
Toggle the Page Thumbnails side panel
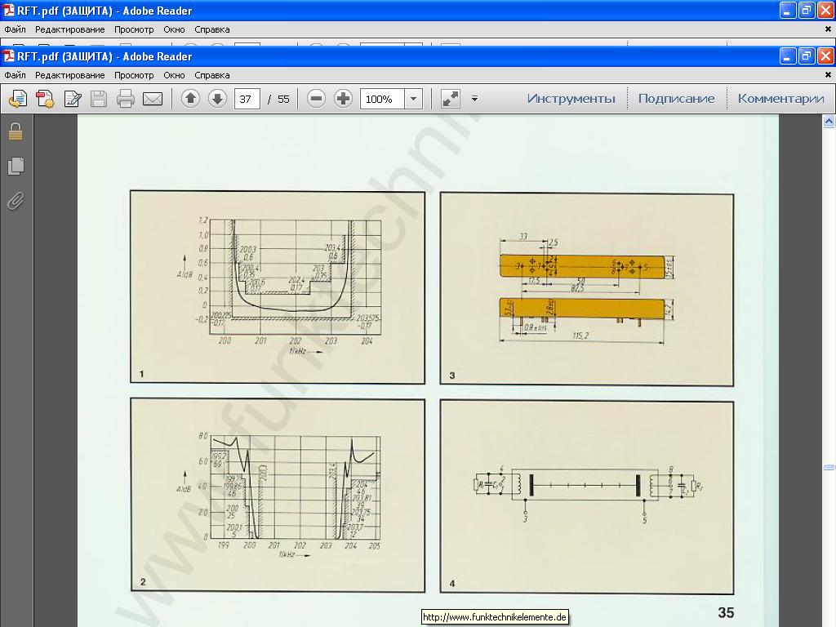click(16, 166)
